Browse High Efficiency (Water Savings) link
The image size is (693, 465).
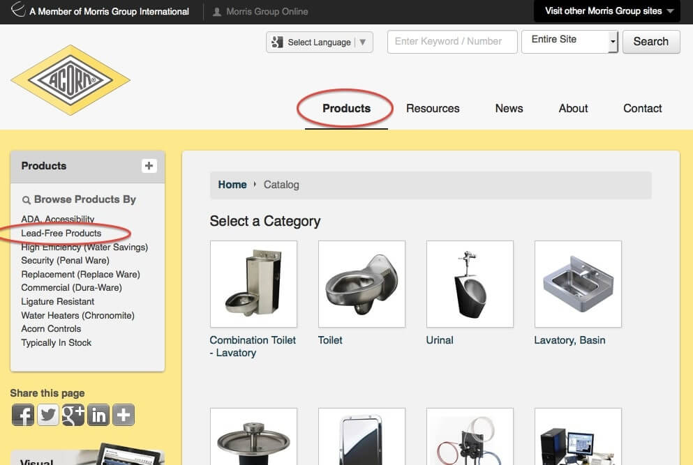coord(84,247)
